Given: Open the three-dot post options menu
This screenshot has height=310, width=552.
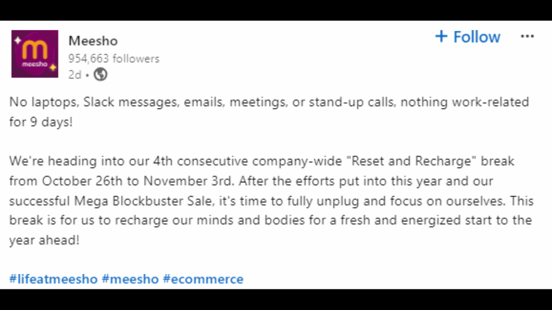Looking at the screenshot, I should point(527,37).
